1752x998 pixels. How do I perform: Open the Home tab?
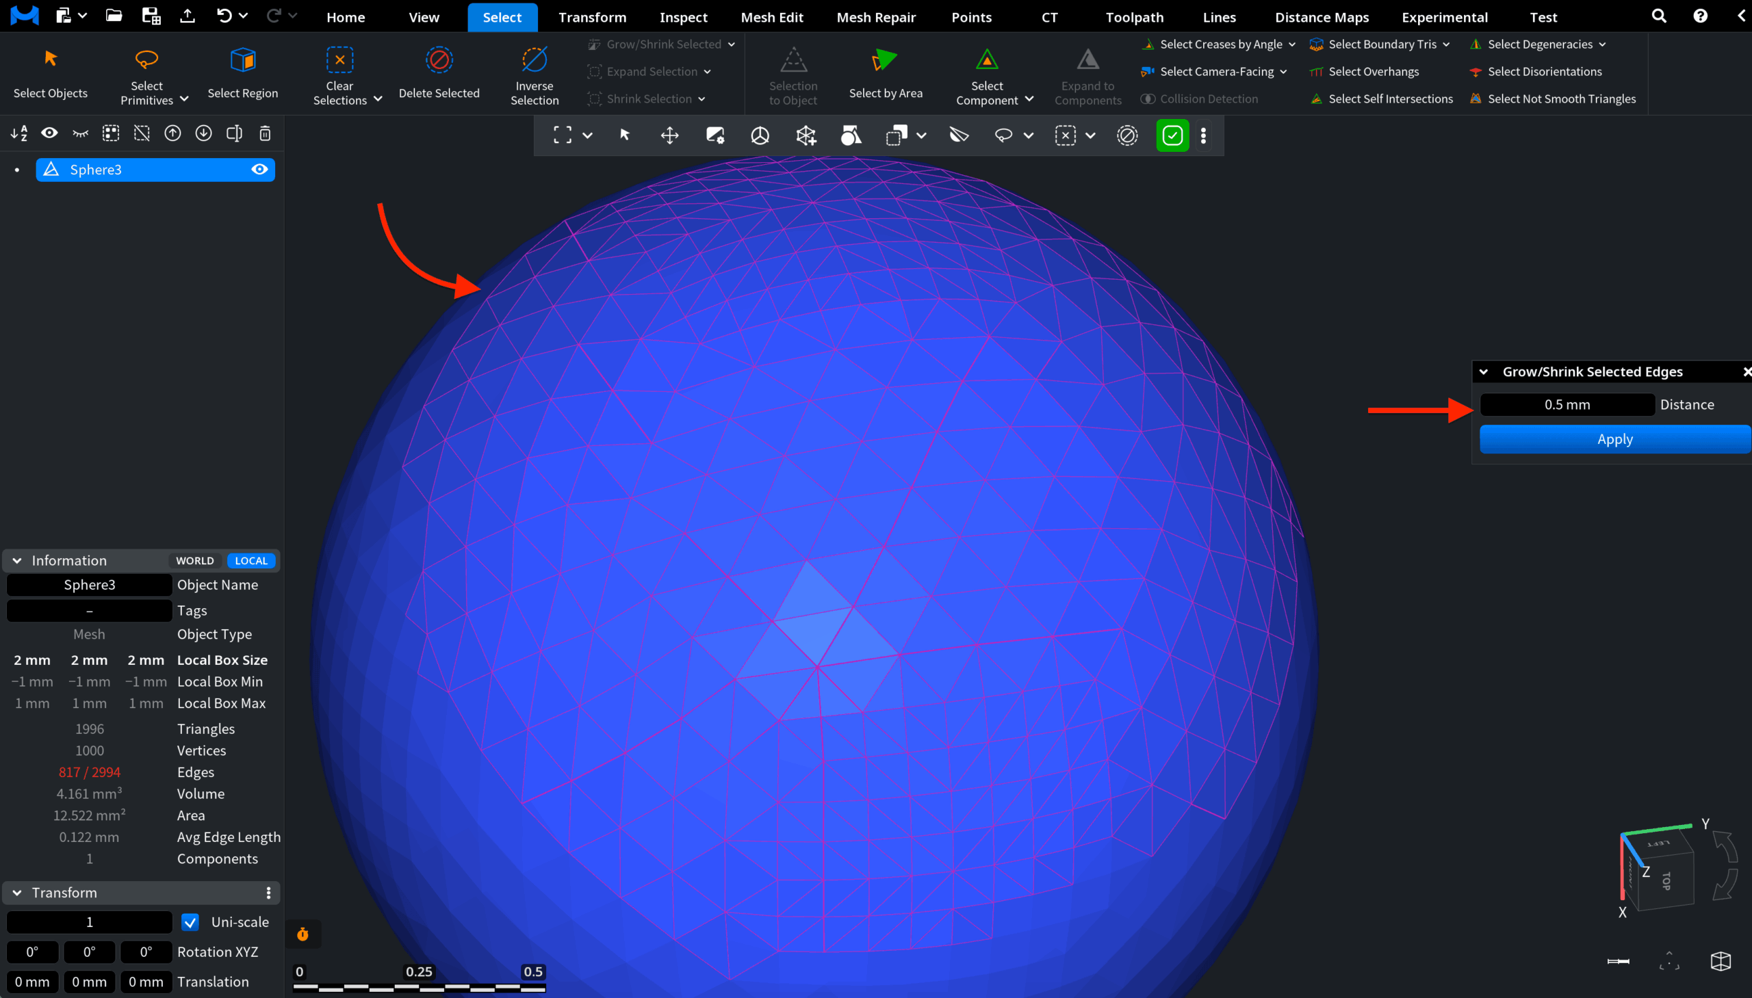pos(346,17)
